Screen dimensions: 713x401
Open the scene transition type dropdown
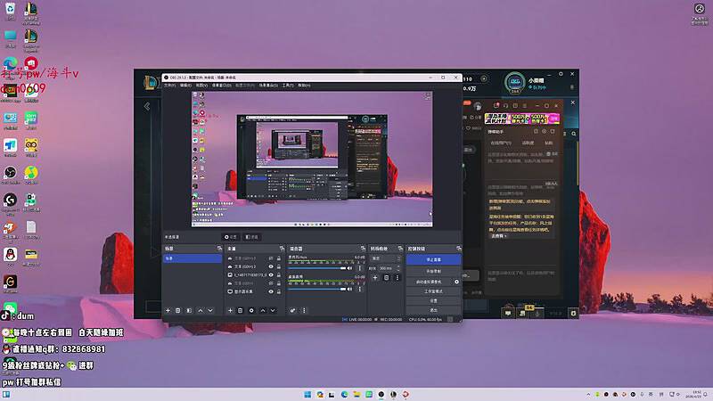point(385,258)
